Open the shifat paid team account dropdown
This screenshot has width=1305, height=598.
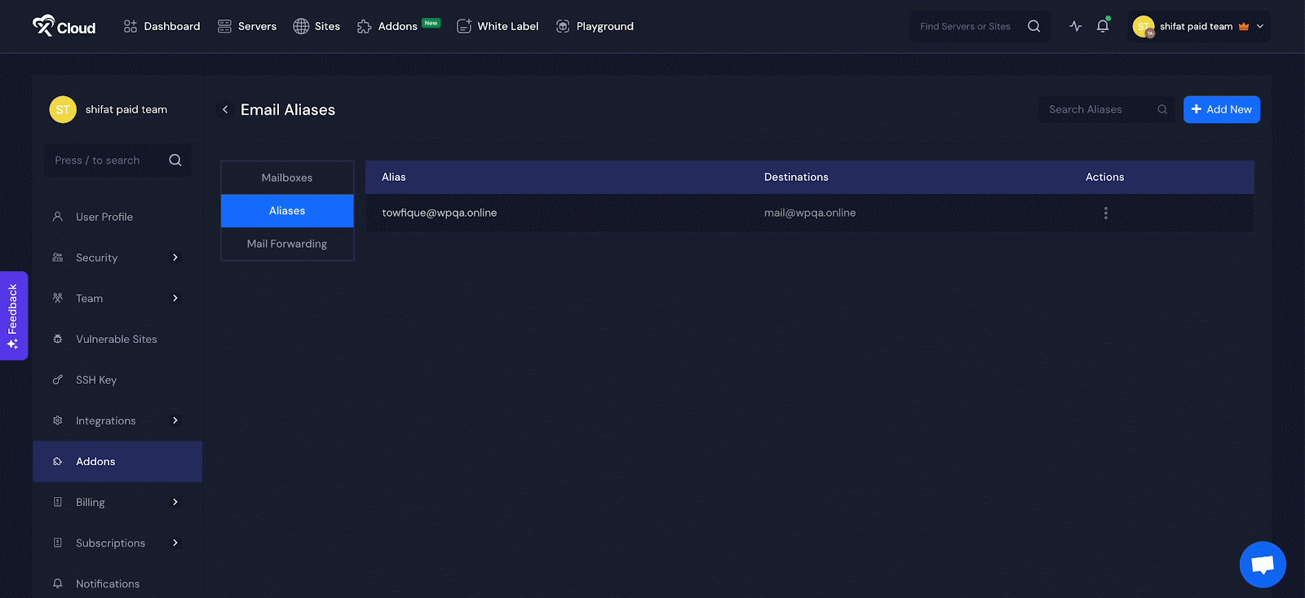click(x=1199, y=26)
